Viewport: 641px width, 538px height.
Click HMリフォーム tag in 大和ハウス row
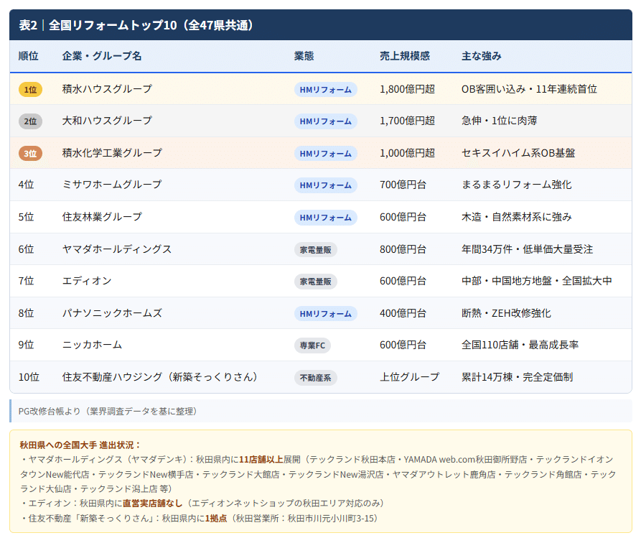click(326, 121)
